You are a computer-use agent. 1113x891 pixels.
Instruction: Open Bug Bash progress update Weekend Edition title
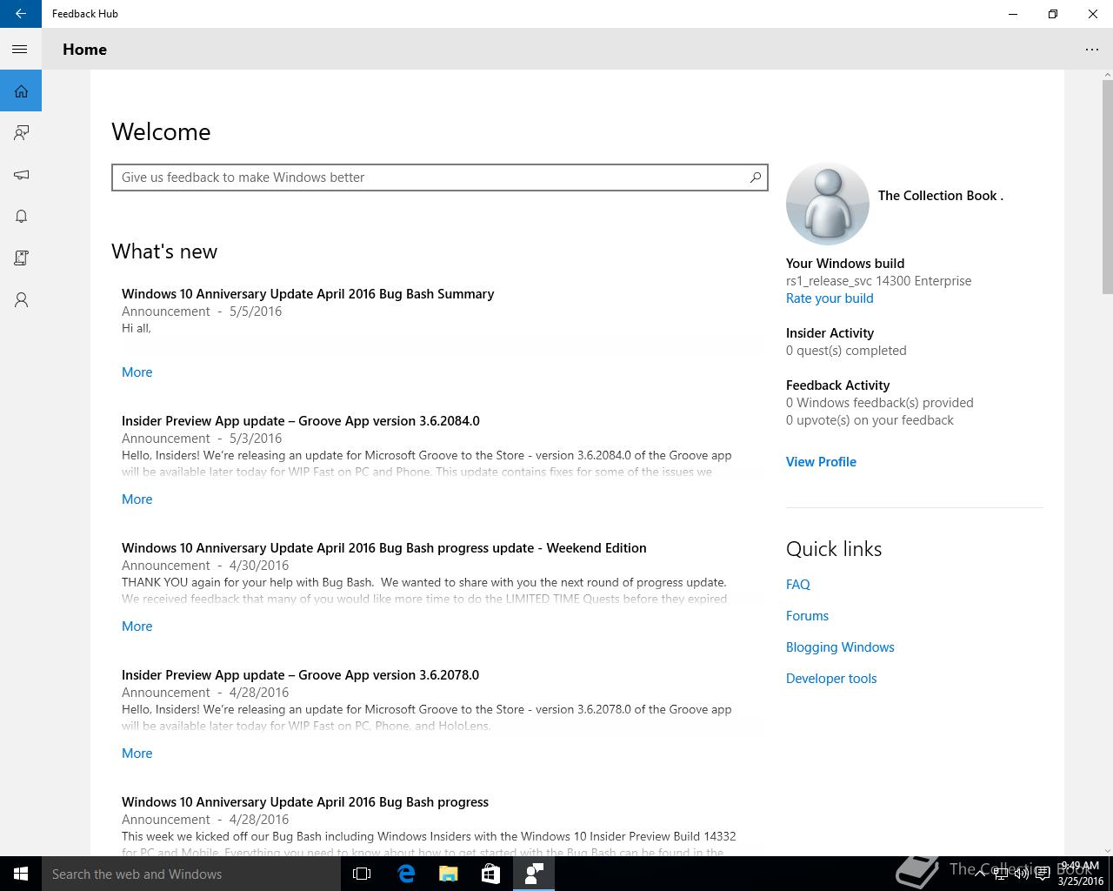tap(384, 548)
